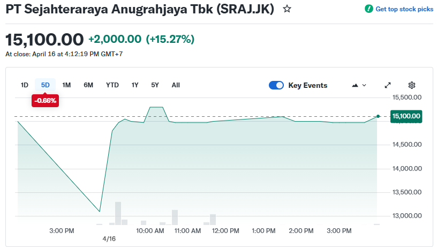
Task: Switch chart to 6M range
Action: pos(88,85)
